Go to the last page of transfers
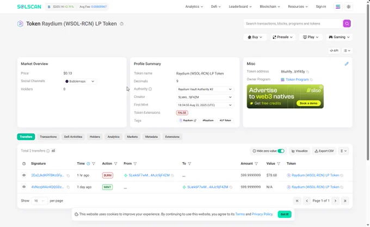 tap(345, 201)
